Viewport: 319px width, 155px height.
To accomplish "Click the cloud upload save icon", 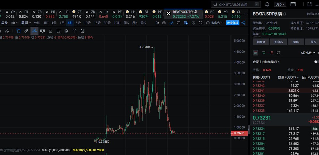I will tap(208, 23).
